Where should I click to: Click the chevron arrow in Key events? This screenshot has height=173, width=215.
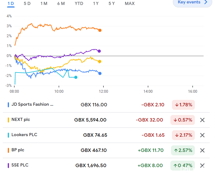tap(206, 2)
